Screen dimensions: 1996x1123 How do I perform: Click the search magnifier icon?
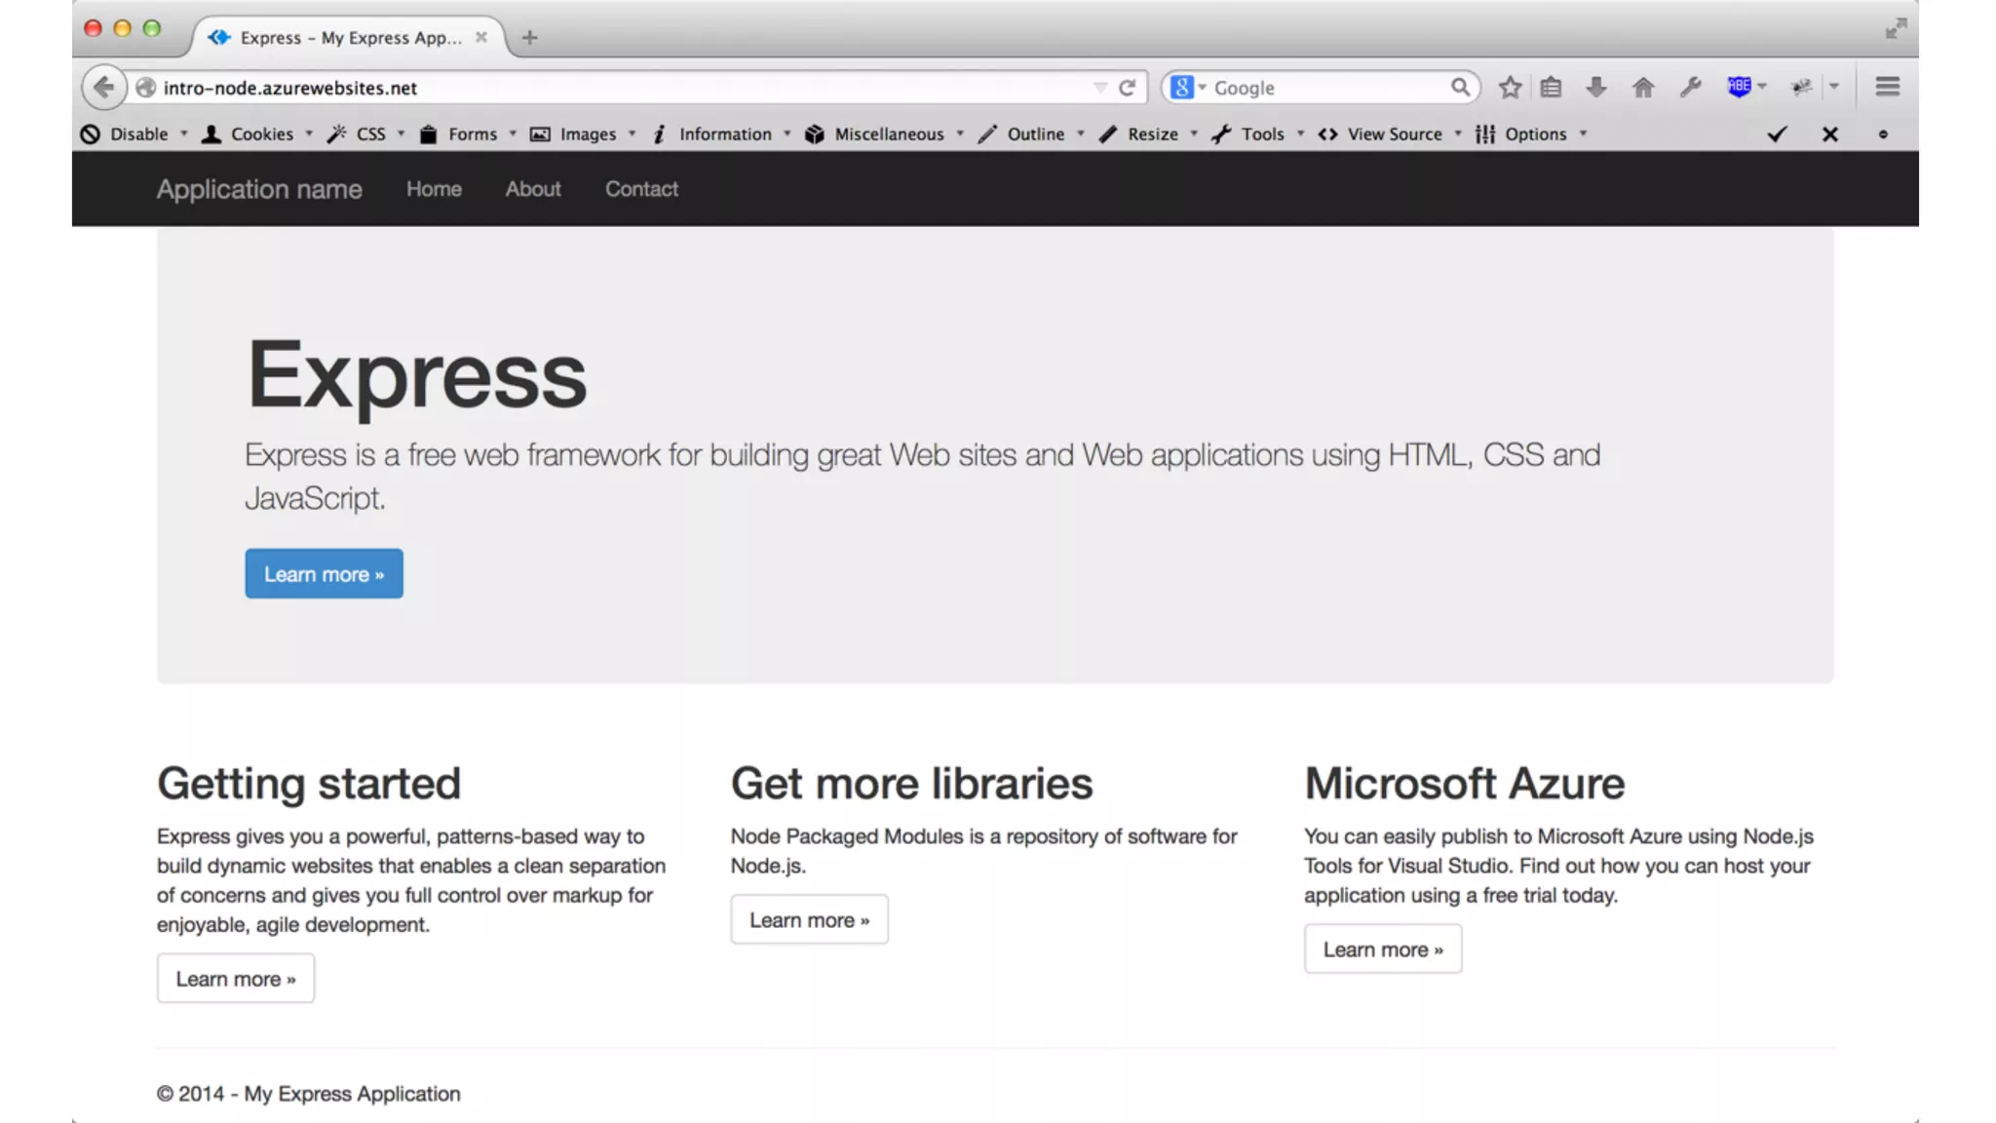[1459, 88]
